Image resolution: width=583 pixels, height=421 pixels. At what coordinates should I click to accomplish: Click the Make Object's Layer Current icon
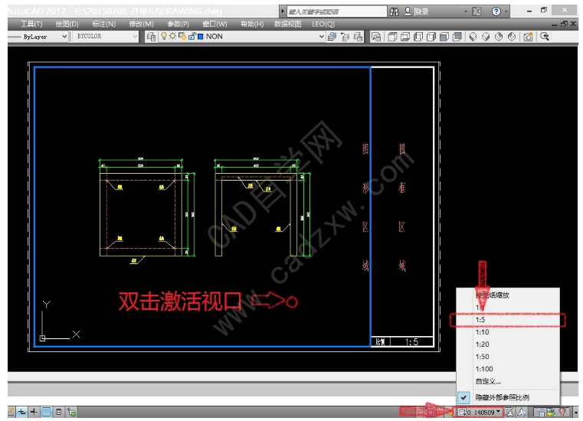click(332, 37)
